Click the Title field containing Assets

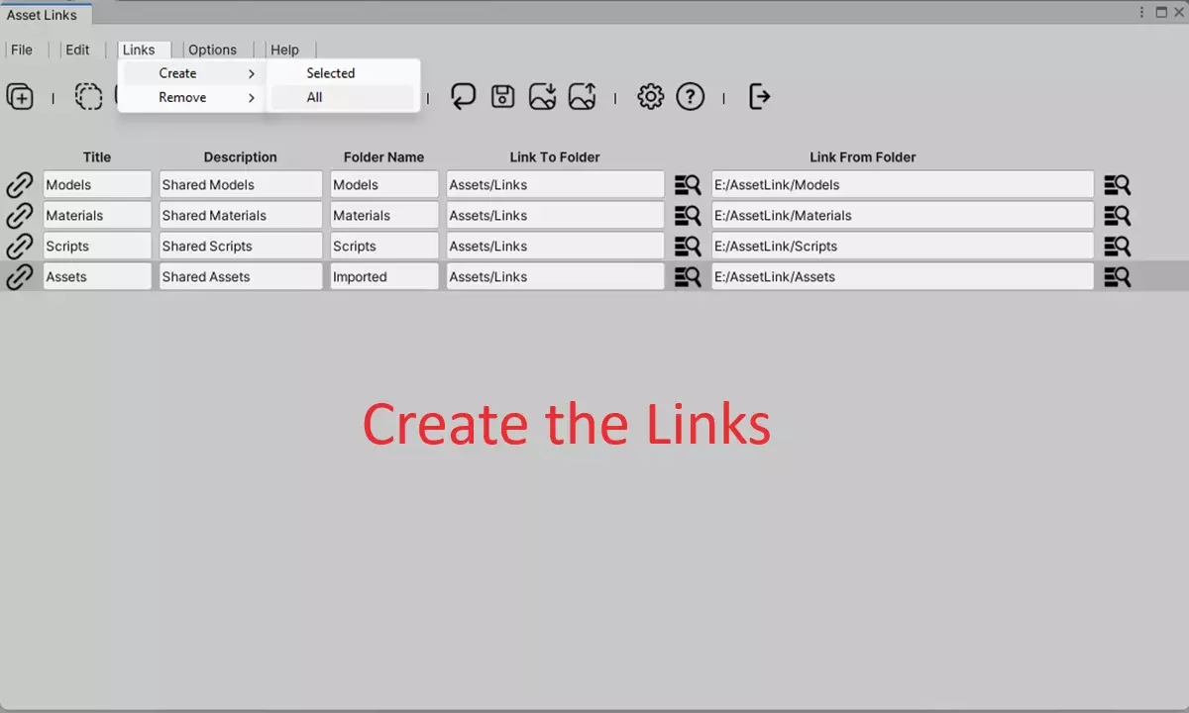[x=97, y=277]
